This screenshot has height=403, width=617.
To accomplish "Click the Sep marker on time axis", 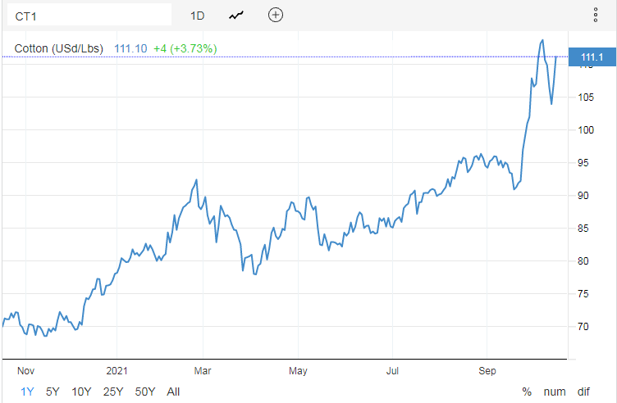I will (487, 371).
